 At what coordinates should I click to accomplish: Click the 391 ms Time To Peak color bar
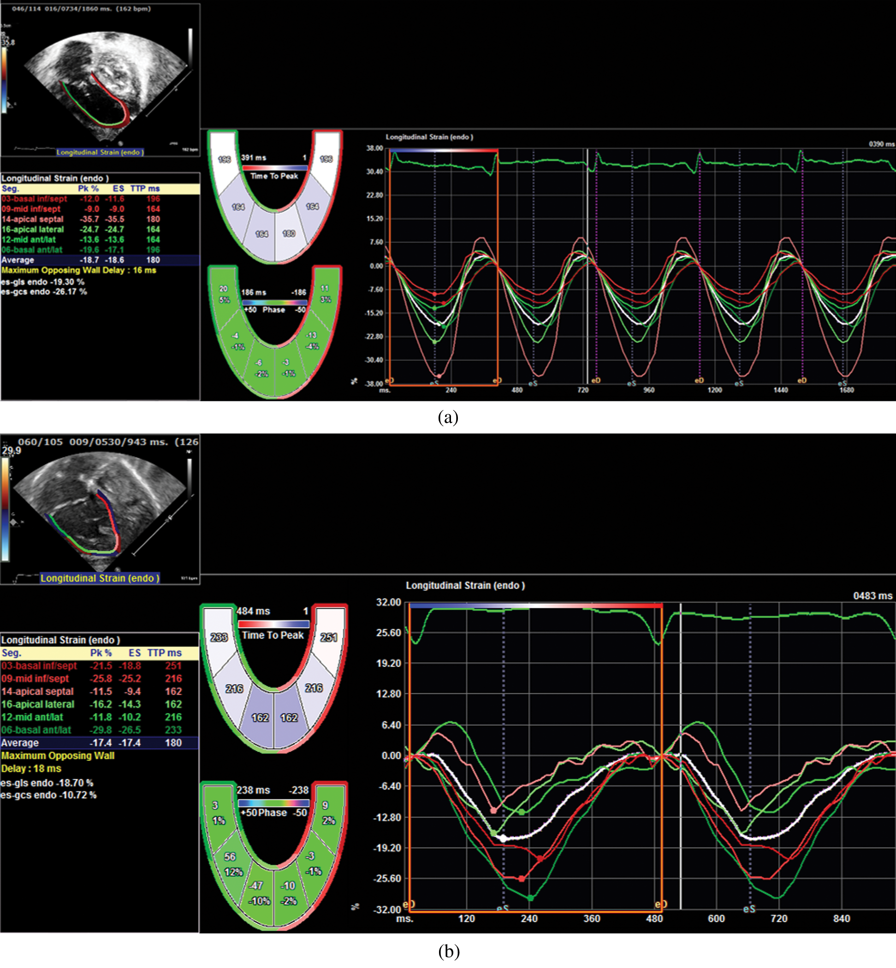(x=274, y=168)
